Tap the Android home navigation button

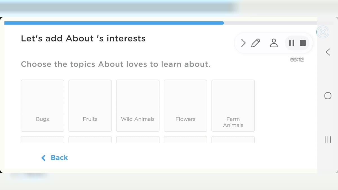(328, 96)
